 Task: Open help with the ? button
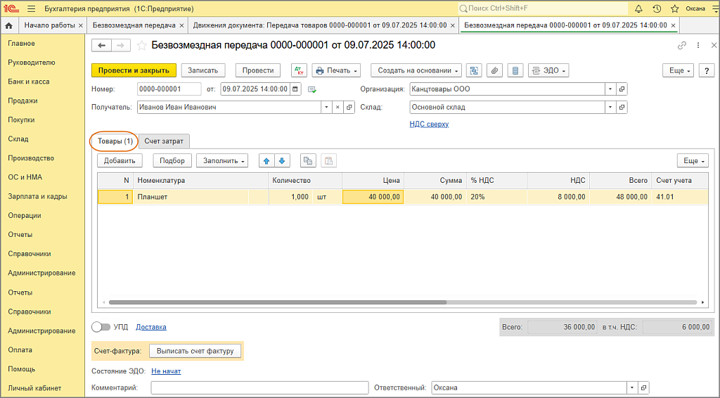(x=706, y=71)
